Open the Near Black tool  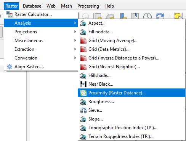click(131, 84)
